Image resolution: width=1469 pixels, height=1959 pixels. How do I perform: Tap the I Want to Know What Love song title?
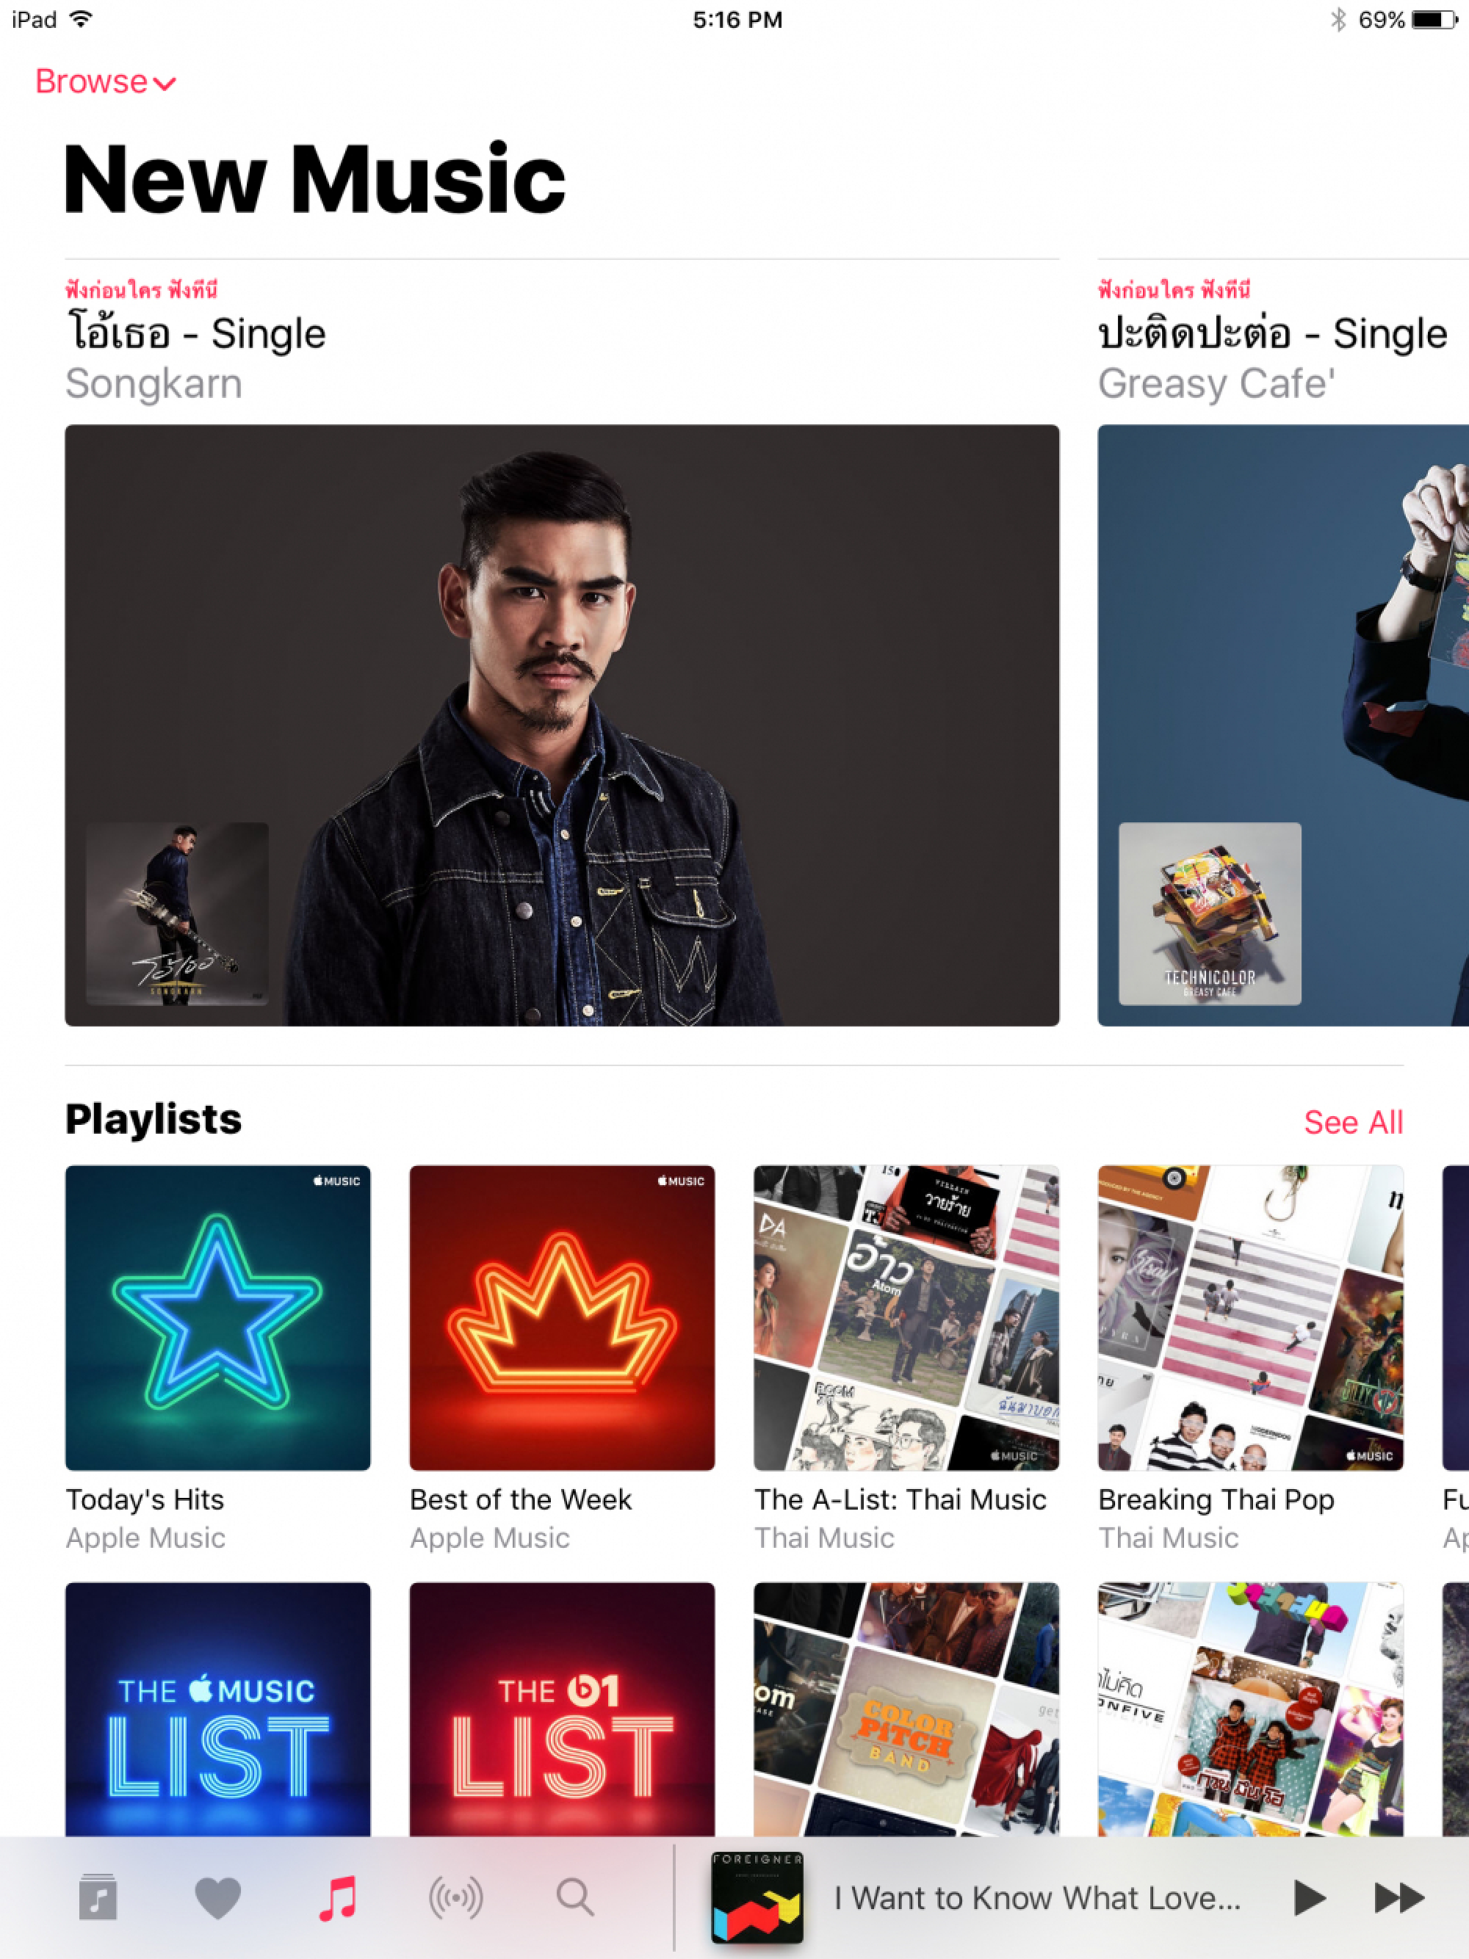click(x=1036, y=1898)
